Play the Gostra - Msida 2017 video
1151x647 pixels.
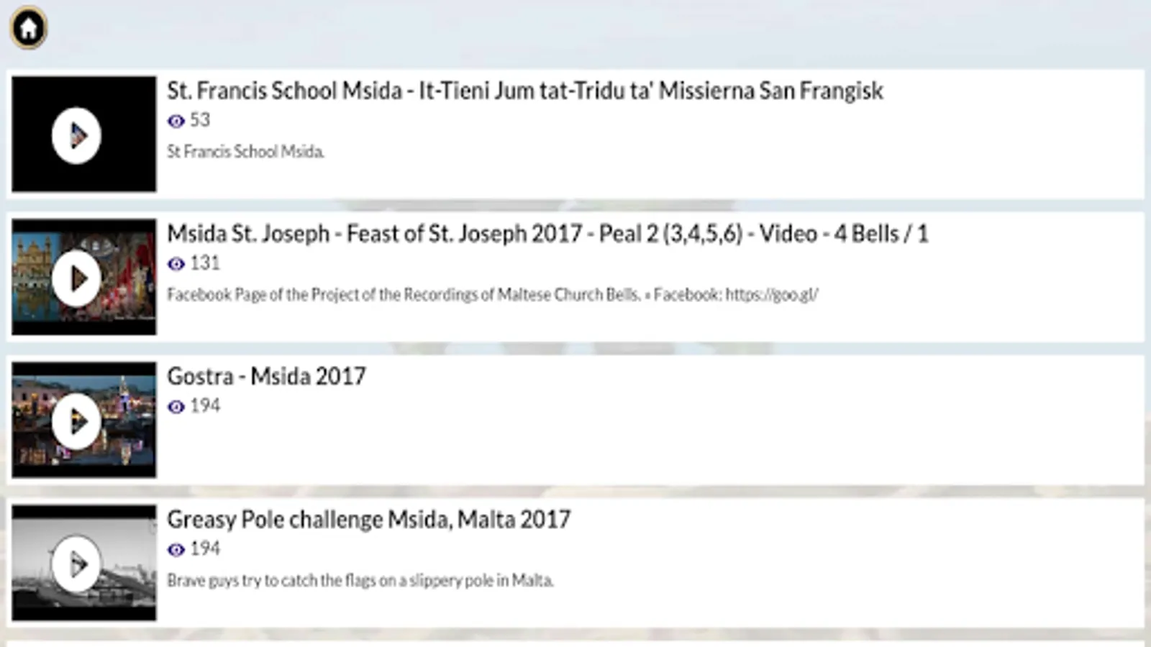click(x=76, y=421)
